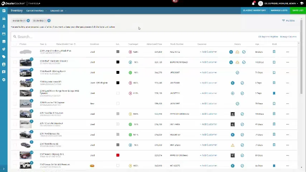Click the black exterior swatch for FIAT 124 Spider
The image size is (306, 172).
[x=118, y=62]
